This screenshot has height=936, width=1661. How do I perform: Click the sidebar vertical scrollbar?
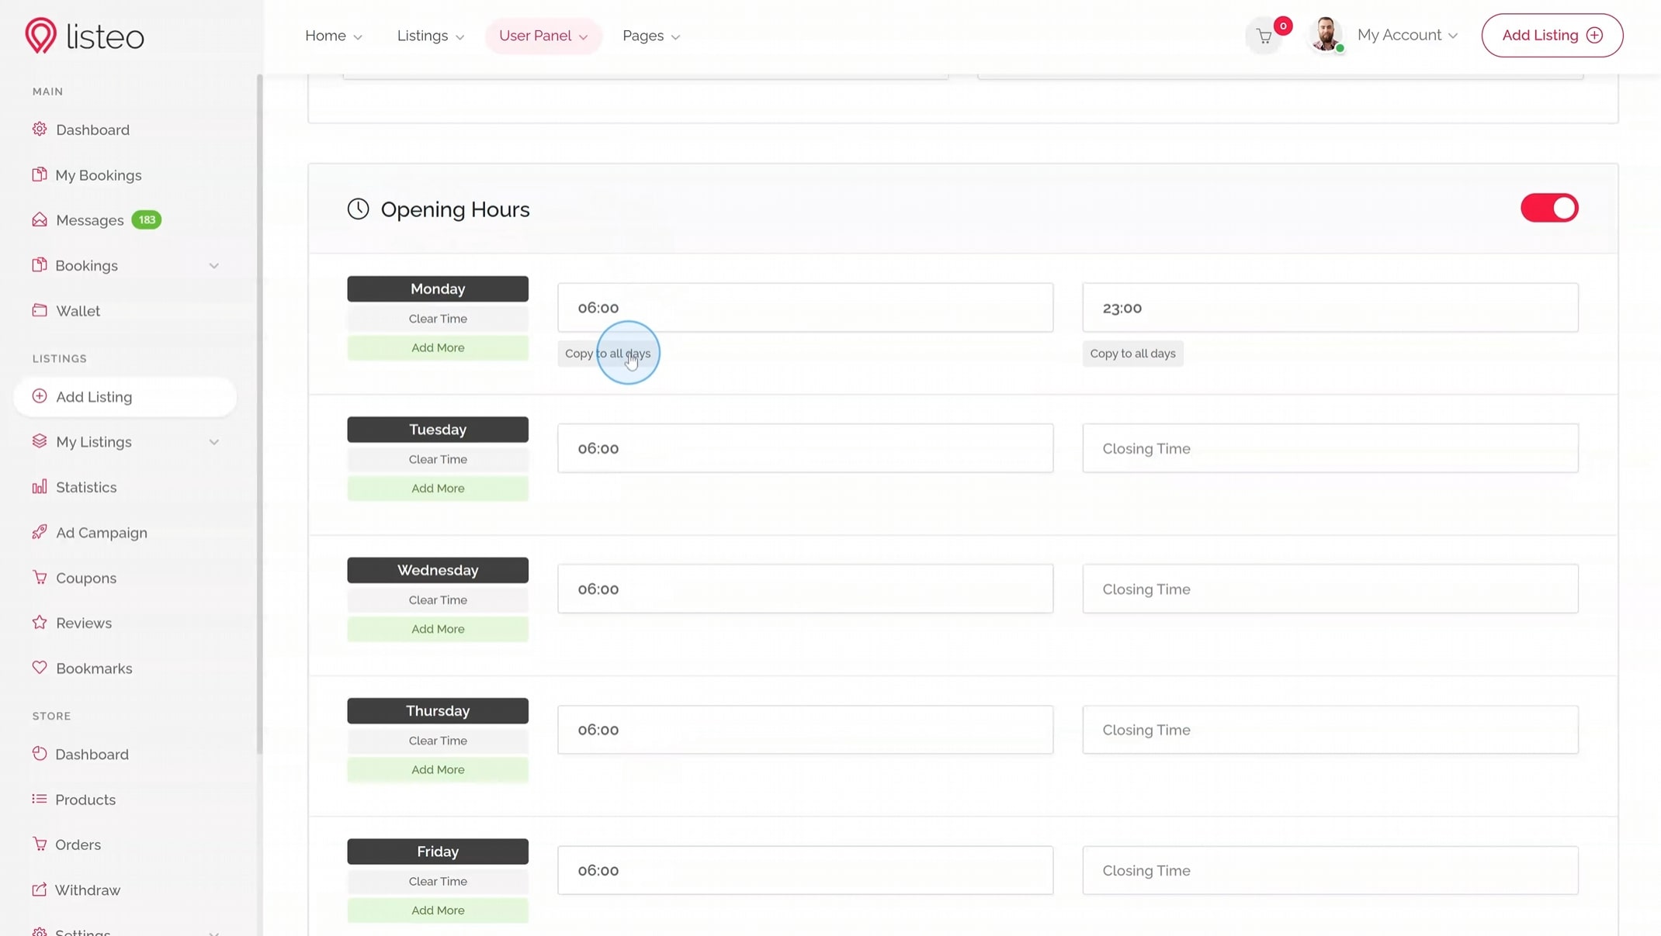tap(259, 411)
